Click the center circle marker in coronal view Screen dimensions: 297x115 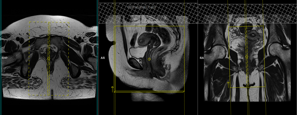pos(247,57)
